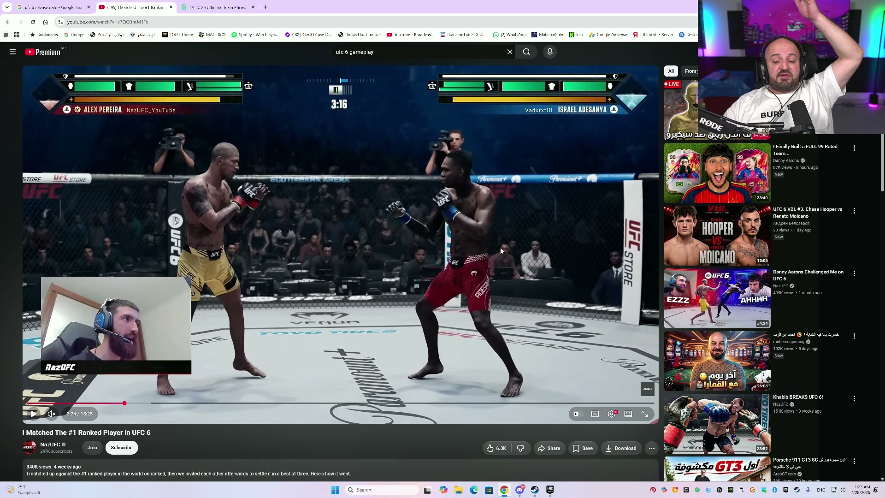Viewport: 885px width, 498px height.
Task: Turn on closed captions (CC)
Action: click(595, 414)
